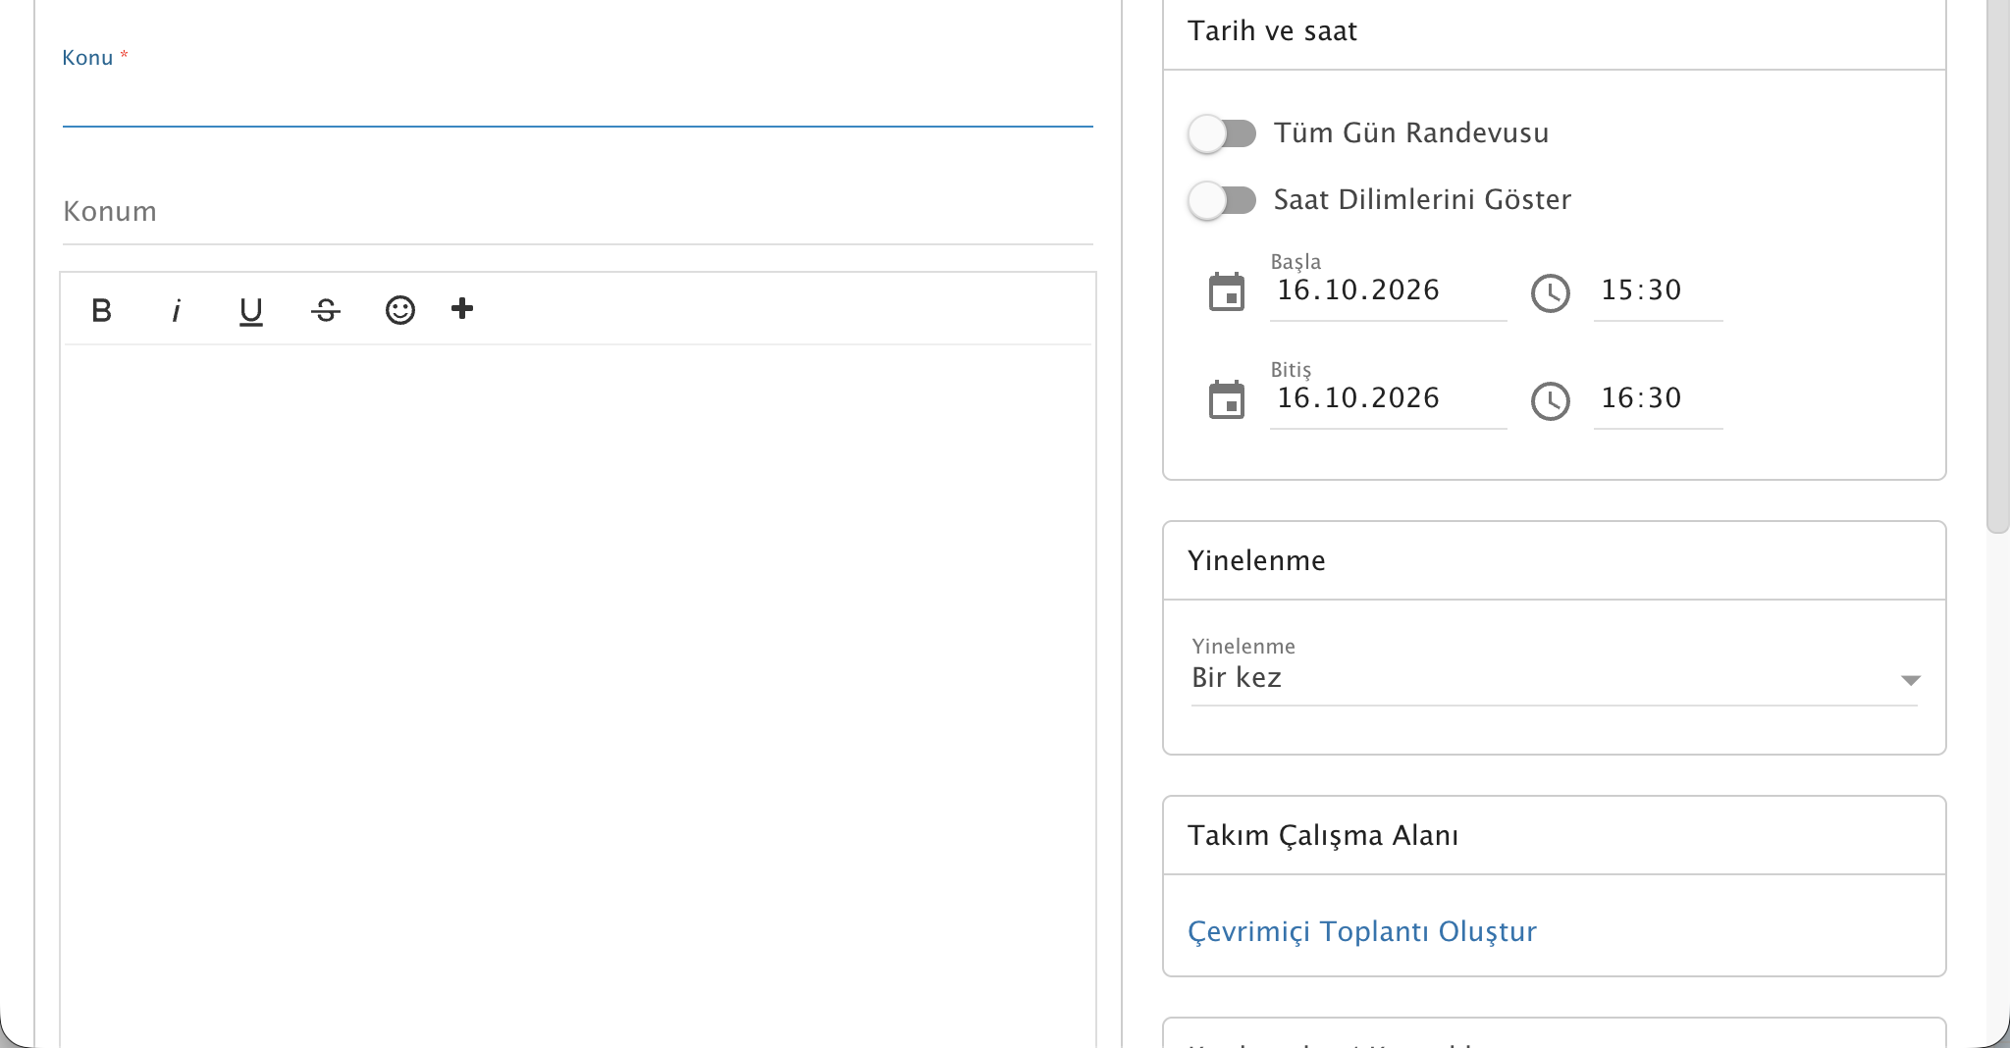Apply strikethrough formatting
Viewport: 2010px width, 1048px height.
pos(326,310)
